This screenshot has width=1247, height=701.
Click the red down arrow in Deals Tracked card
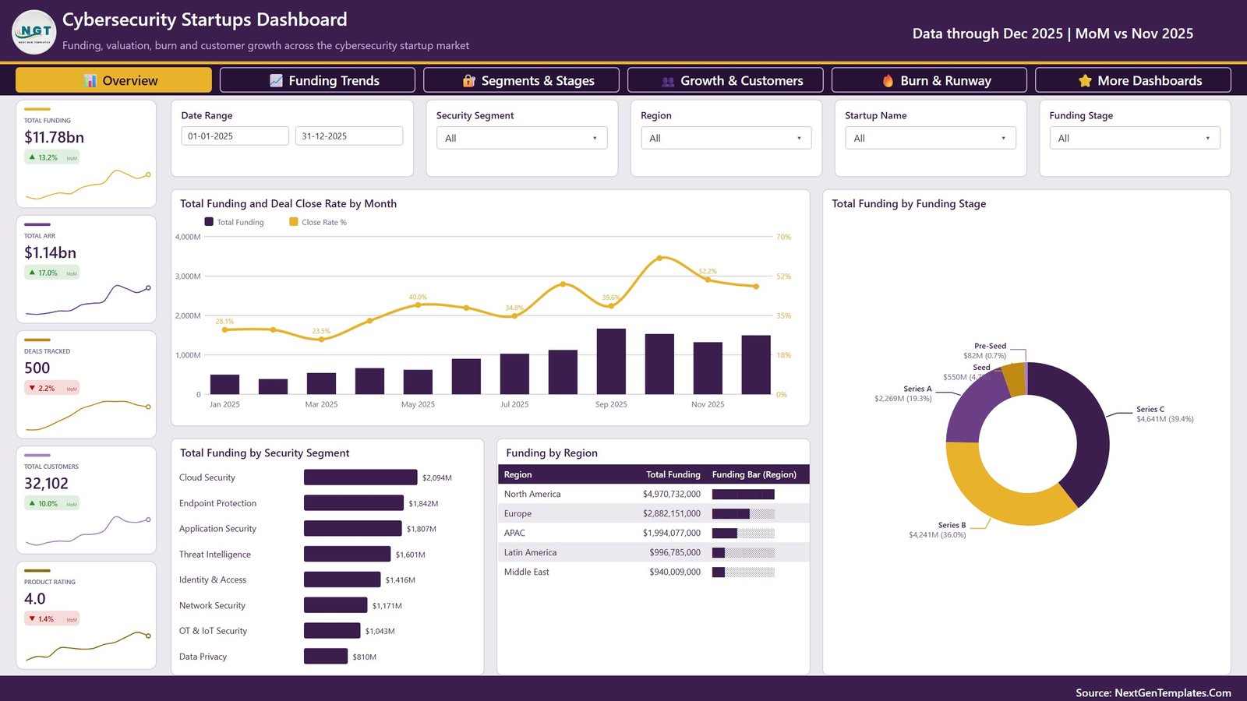point(32,388)
